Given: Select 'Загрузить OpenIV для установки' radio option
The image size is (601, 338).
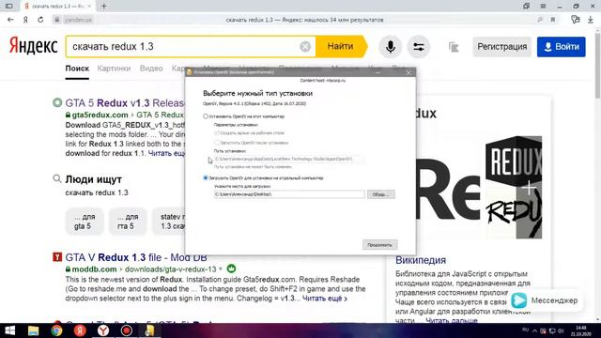Looking at the screenshot, I should point(206,177).
